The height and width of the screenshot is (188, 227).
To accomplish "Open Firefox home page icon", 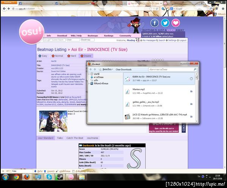I will (x=223, y=9).
